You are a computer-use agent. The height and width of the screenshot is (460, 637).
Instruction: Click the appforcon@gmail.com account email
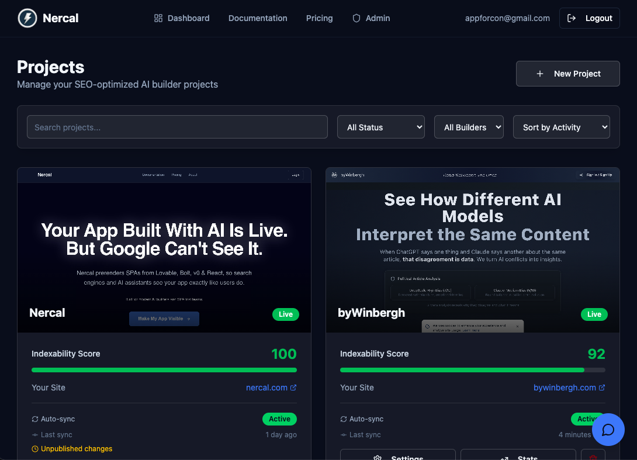click(x=507, y=18)
